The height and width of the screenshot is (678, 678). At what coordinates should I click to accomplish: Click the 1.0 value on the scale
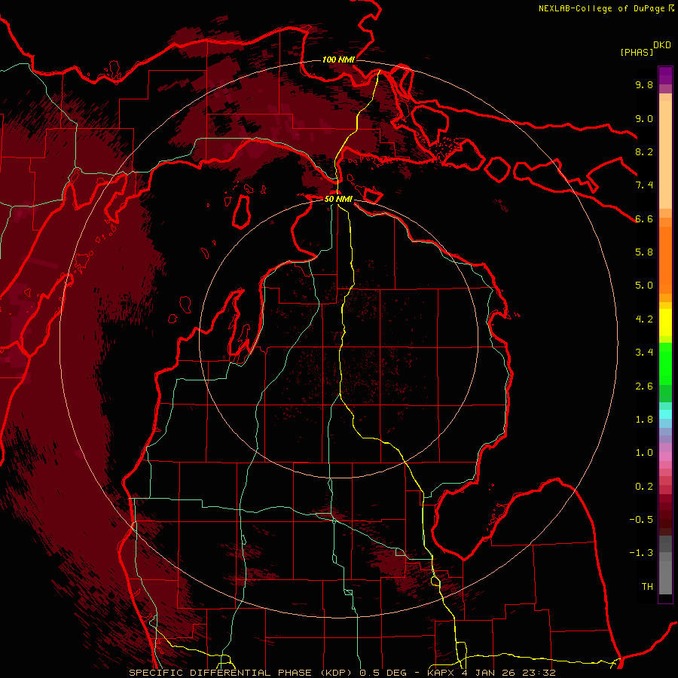click(x=644, y=453)
